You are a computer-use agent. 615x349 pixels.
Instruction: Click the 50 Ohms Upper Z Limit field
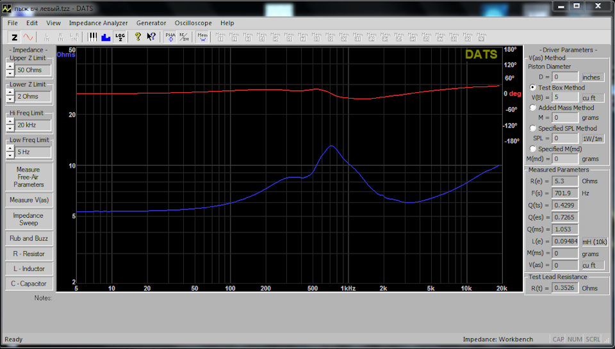click(33, 70)
